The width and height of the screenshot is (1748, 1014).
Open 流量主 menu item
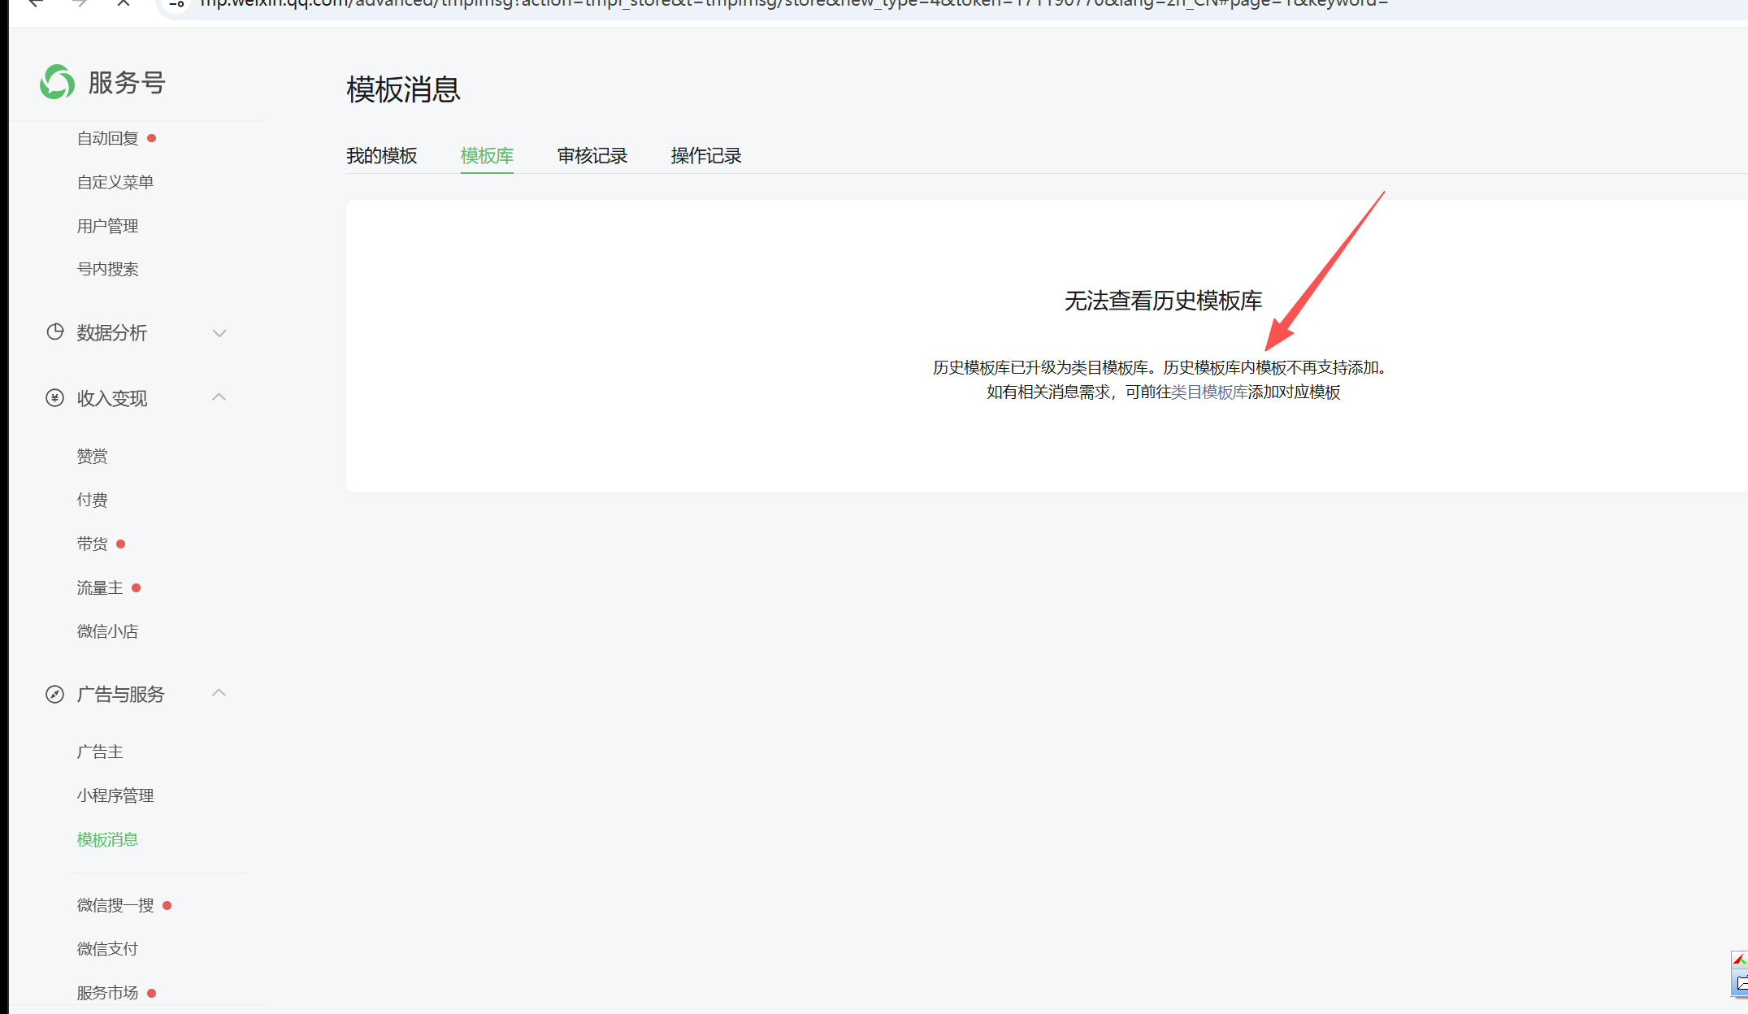[x=99, y=588]
